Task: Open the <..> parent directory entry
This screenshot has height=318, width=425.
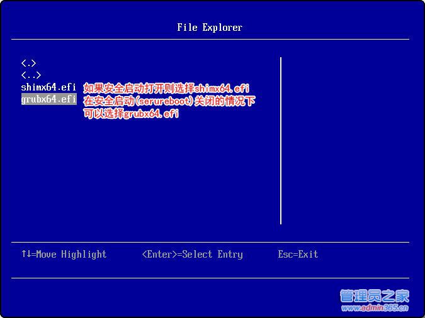Action: tap(31, 75)
